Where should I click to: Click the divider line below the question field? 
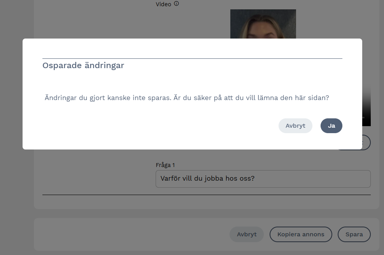206,195
